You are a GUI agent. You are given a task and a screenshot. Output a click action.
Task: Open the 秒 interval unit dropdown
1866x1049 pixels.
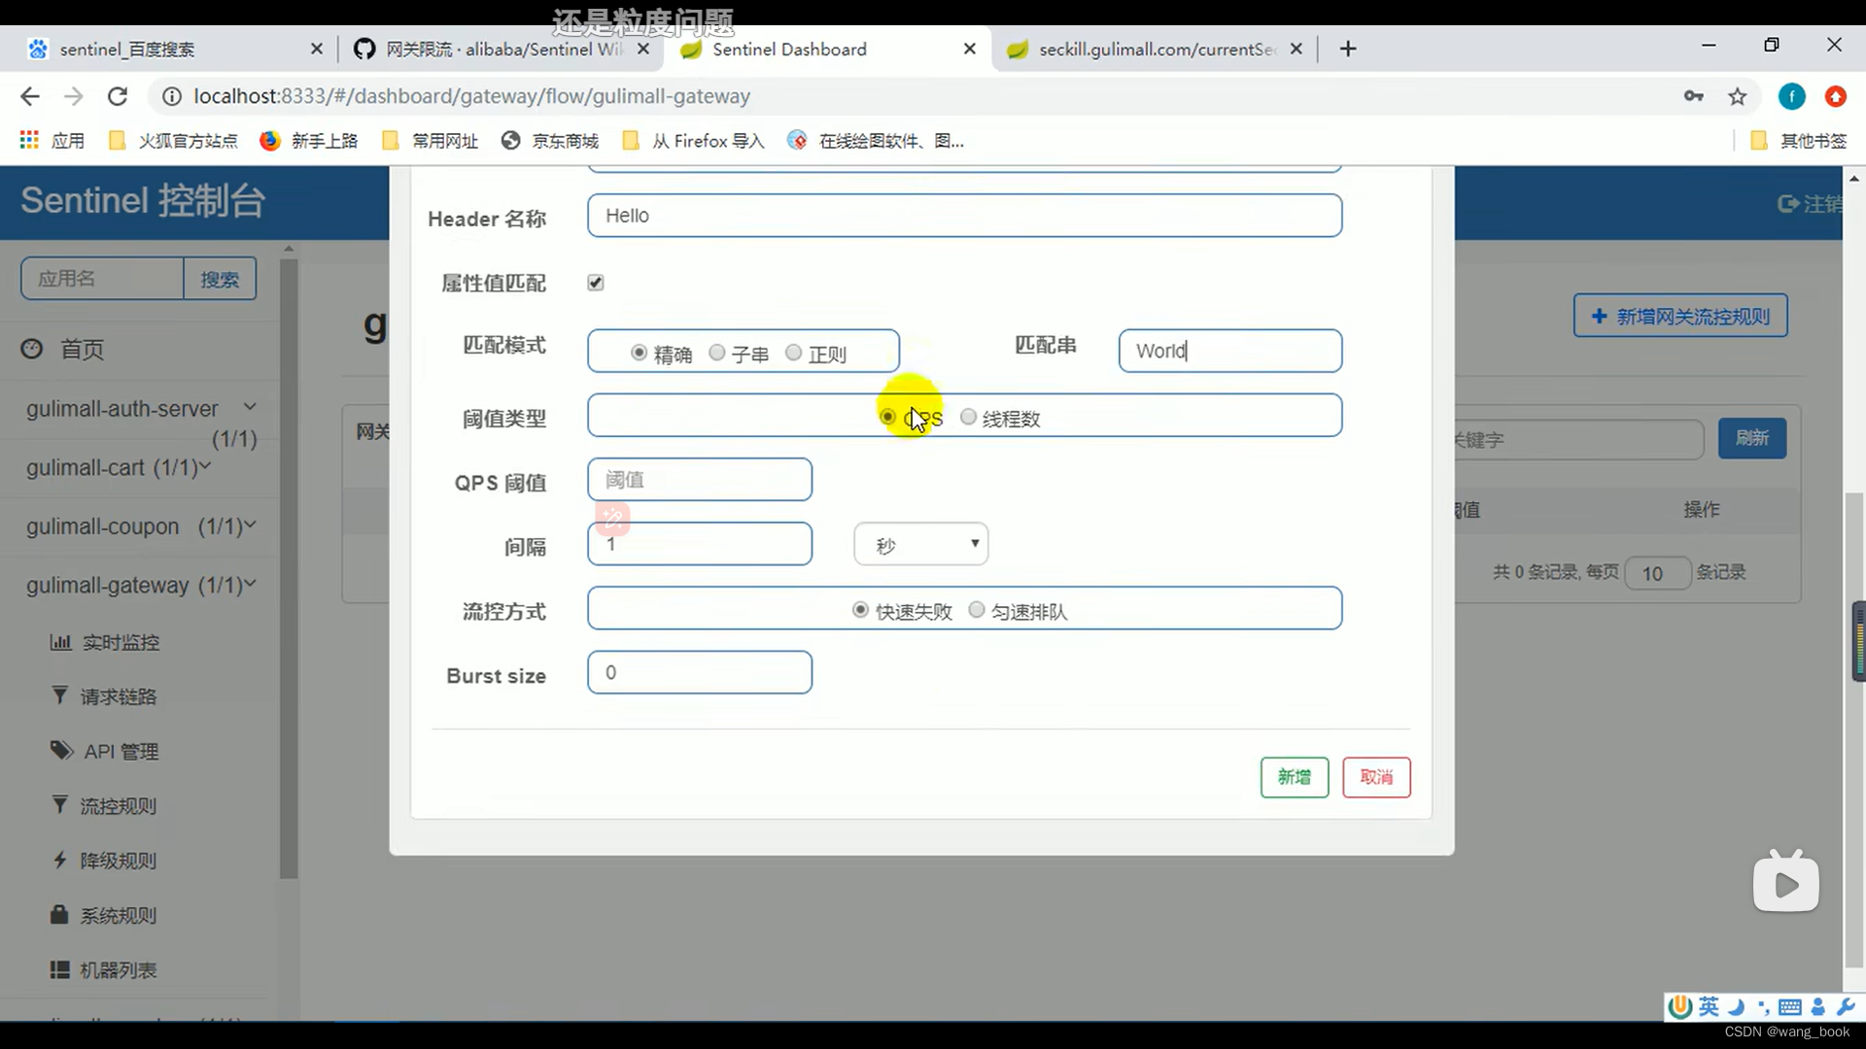pos(919,544)
